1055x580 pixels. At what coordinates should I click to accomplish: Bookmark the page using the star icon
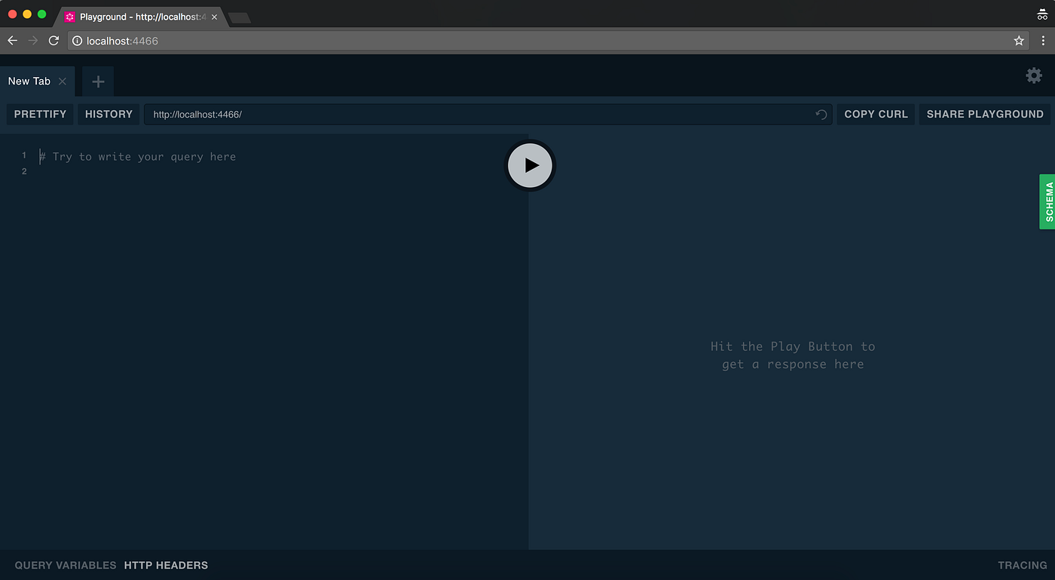coord(1019,41)
